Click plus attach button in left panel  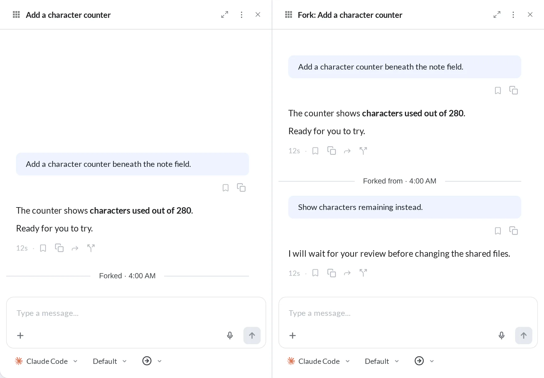[x=20, y=336]
